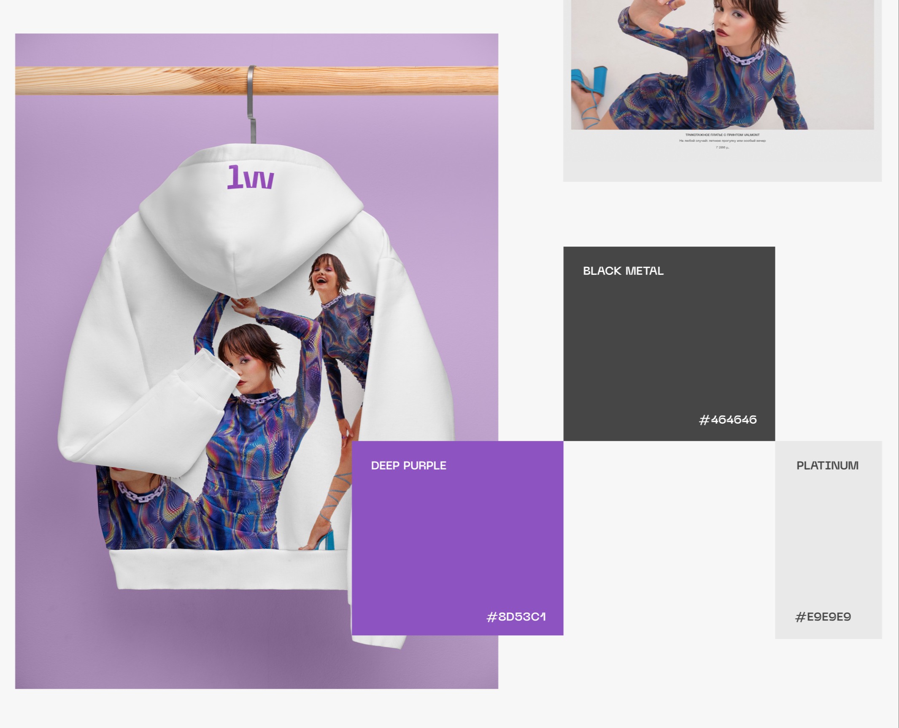Click the #464646 hex code text
The width and height of the screenshot is (899, 728).
(728, 420)
